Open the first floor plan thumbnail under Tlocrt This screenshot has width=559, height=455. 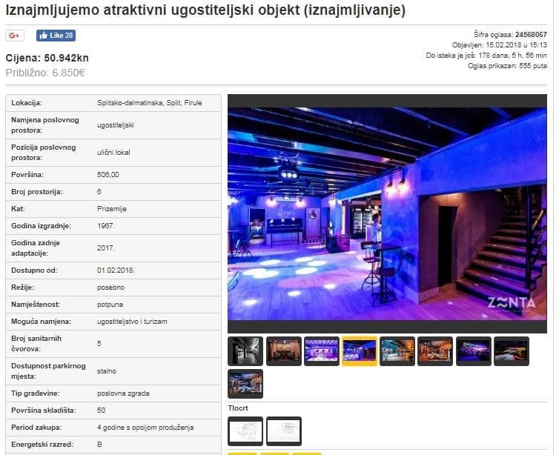tap(245, 431)
